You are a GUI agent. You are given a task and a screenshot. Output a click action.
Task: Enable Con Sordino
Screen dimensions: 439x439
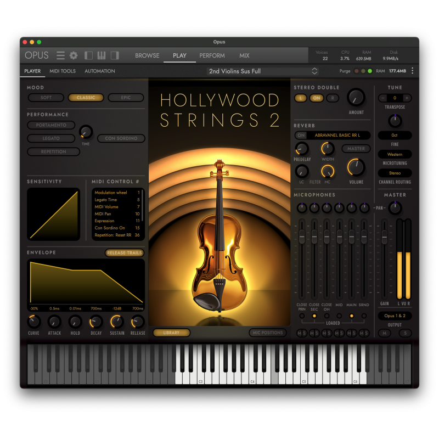click(121, 138)
